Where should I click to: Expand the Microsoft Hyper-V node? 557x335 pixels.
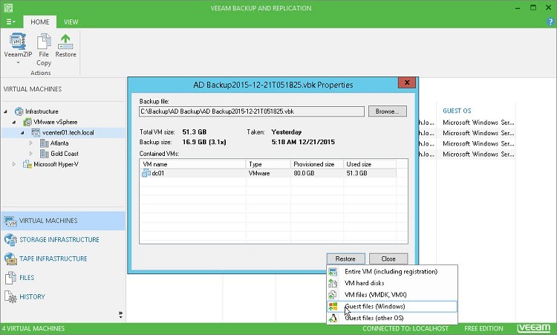[14, 164]
